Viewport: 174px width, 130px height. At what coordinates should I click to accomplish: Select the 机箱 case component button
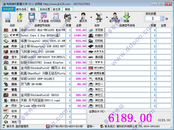pos(11,68)
